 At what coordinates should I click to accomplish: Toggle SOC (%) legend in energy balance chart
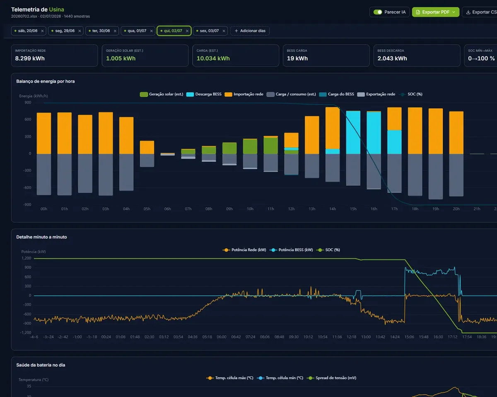410,94
